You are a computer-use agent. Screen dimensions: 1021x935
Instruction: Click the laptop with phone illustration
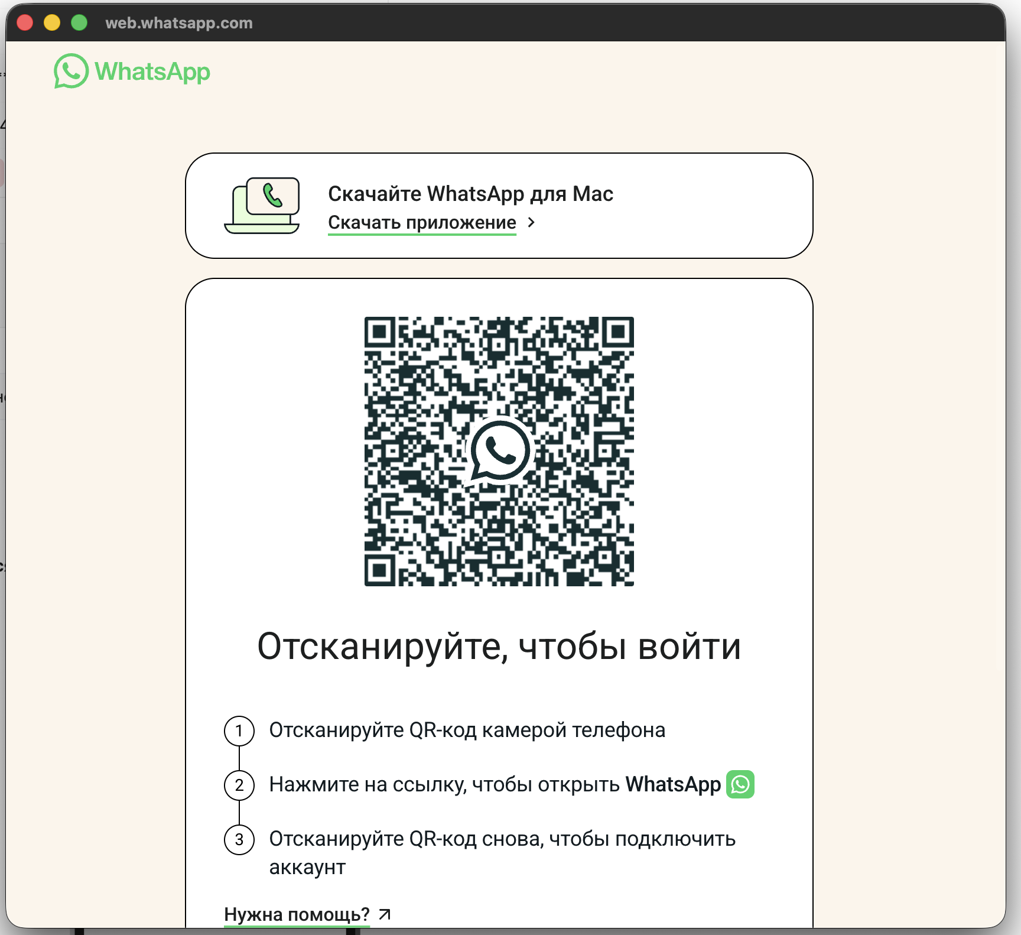(x=262, y=205)
